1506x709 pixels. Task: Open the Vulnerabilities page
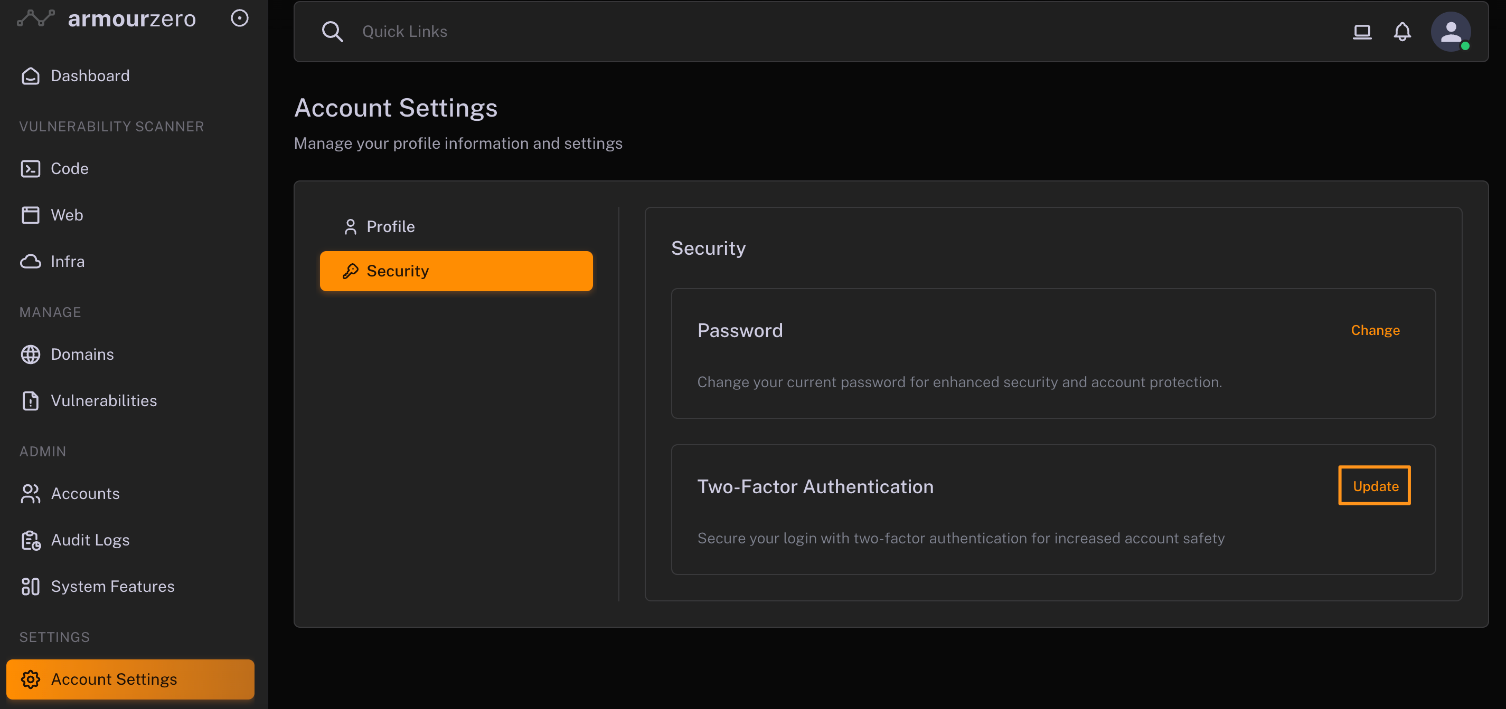coord(103,400)
